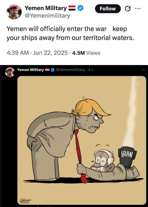View the 4.5M Views count
Image resolution: width=148 pixels, height=207 pixels.
click(x=86, y=53)
